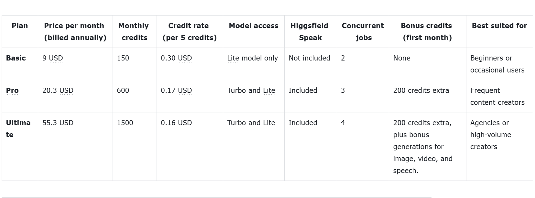535x198 pixels.
Task: Click the Not included Higgsfield Speak cell
Action: coord(310,58)
